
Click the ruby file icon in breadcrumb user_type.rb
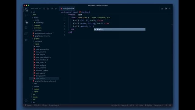(x=80, y=12)
